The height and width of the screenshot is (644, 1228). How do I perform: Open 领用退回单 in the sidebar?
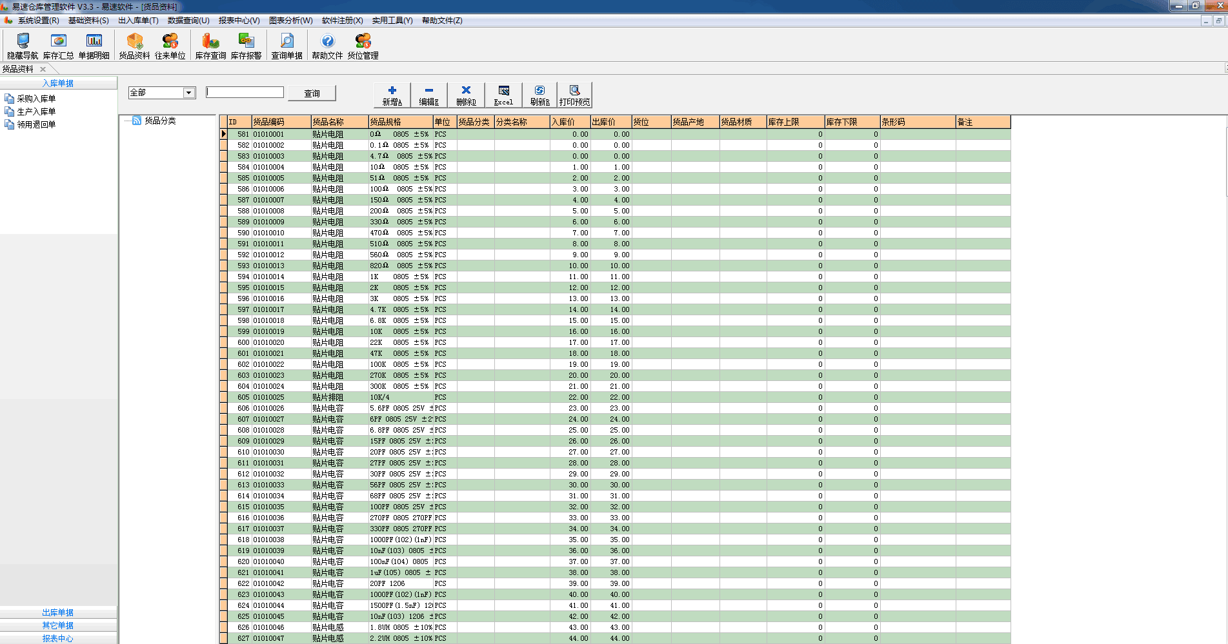[x=36, y=124]
